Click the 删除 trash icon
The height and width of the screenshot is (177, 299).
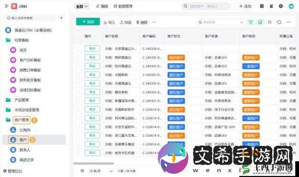[138, 22]
